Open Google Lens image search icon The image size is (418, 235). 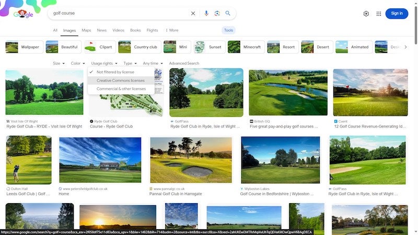(217, 14)
